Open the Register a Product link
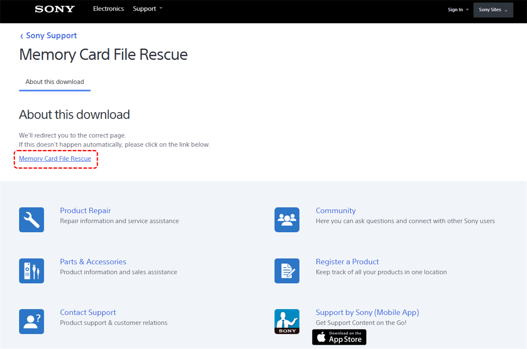This screenshot has height=349, width=527. [x=347, y=262]
